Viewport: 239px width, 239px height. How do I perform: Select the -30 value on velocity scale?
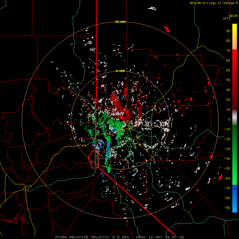[x=227, y=149]
